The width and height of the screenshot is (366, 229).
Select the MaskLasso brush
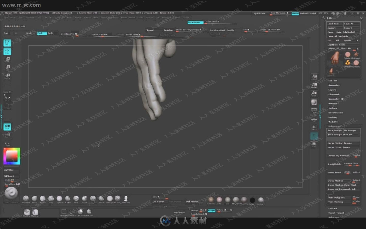coord(35,212)
